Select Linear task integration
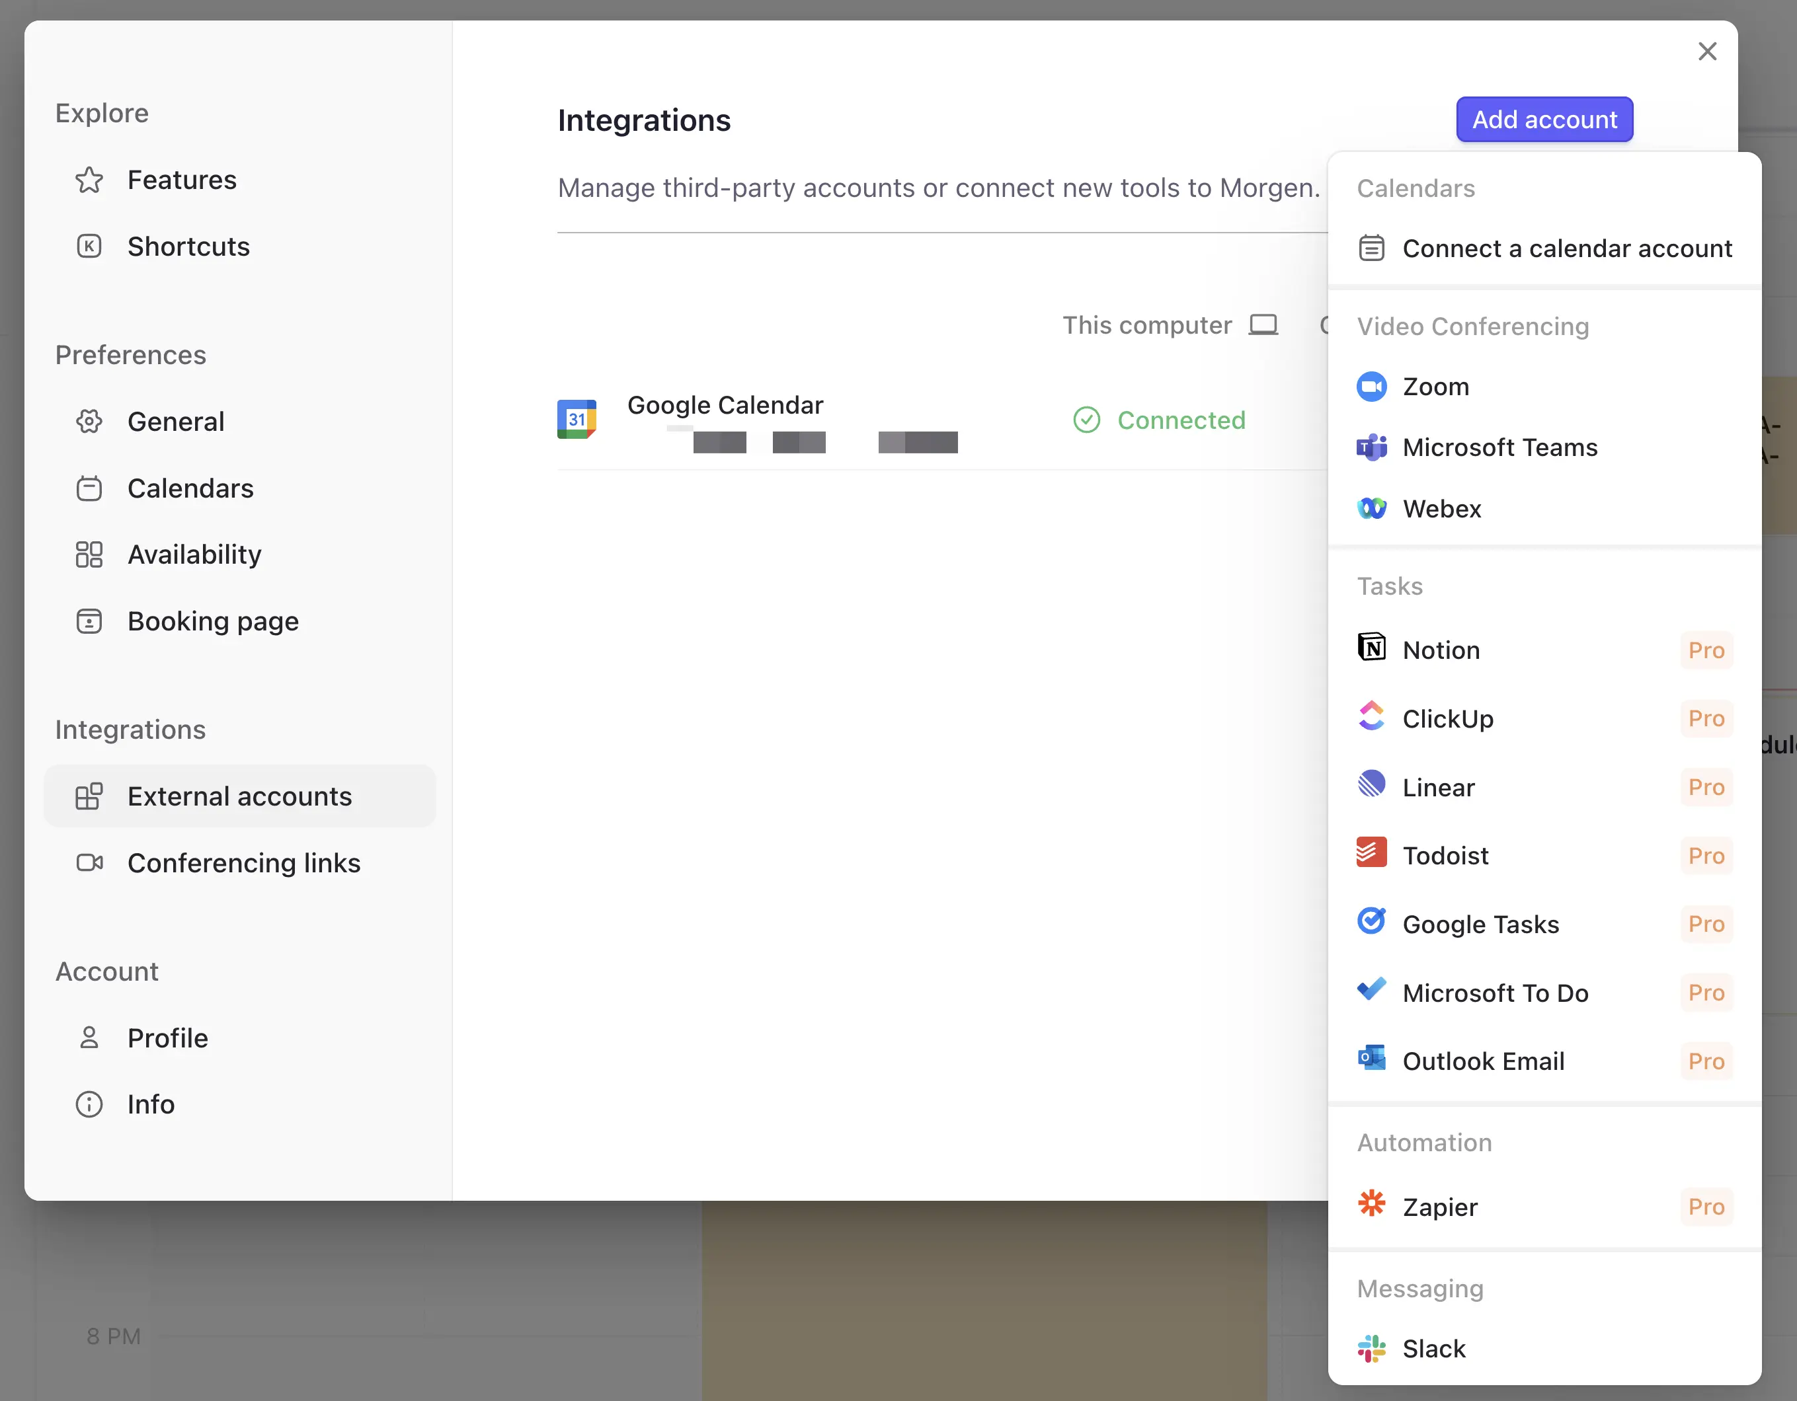This screenshot has width=1797, height=1401. click(x=1544, y=787)
